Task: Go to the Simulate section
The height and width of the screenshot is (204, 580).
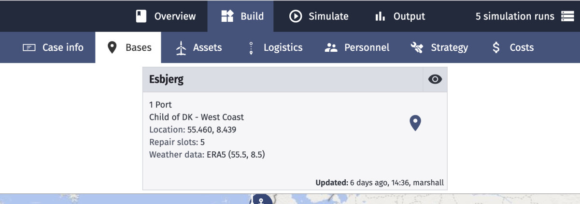Action: [x=319, y=16]
